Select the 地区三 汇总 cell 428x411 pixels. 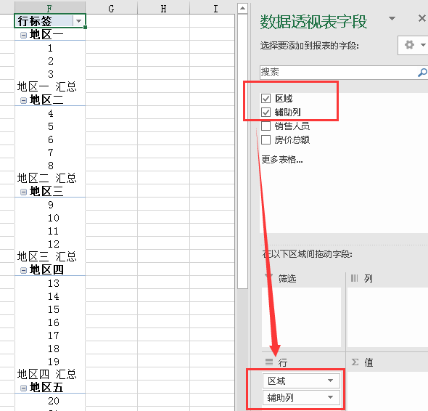pos(50,256)
